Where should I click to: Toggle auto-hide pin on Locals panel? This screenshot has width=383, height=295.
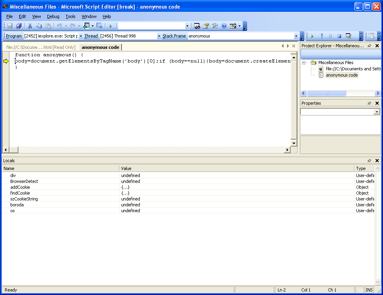pos(369,161)
